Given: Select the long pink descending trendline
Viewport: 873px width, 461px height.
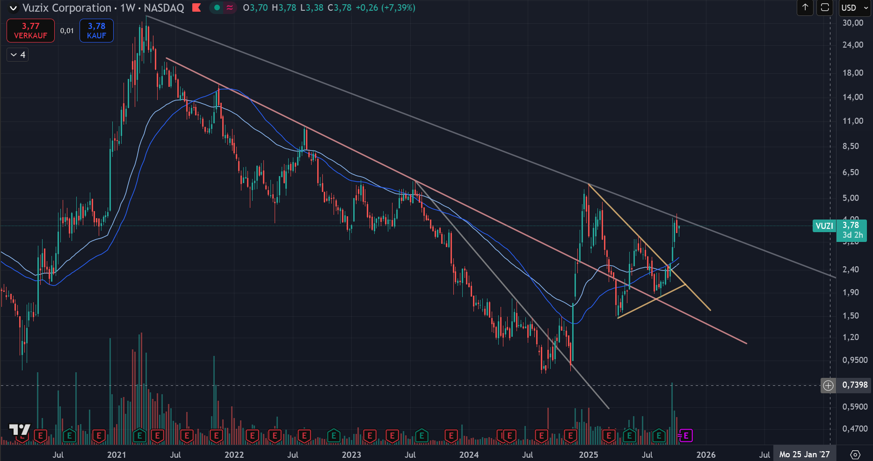Looking at the screenshot, I should point(456,201).
